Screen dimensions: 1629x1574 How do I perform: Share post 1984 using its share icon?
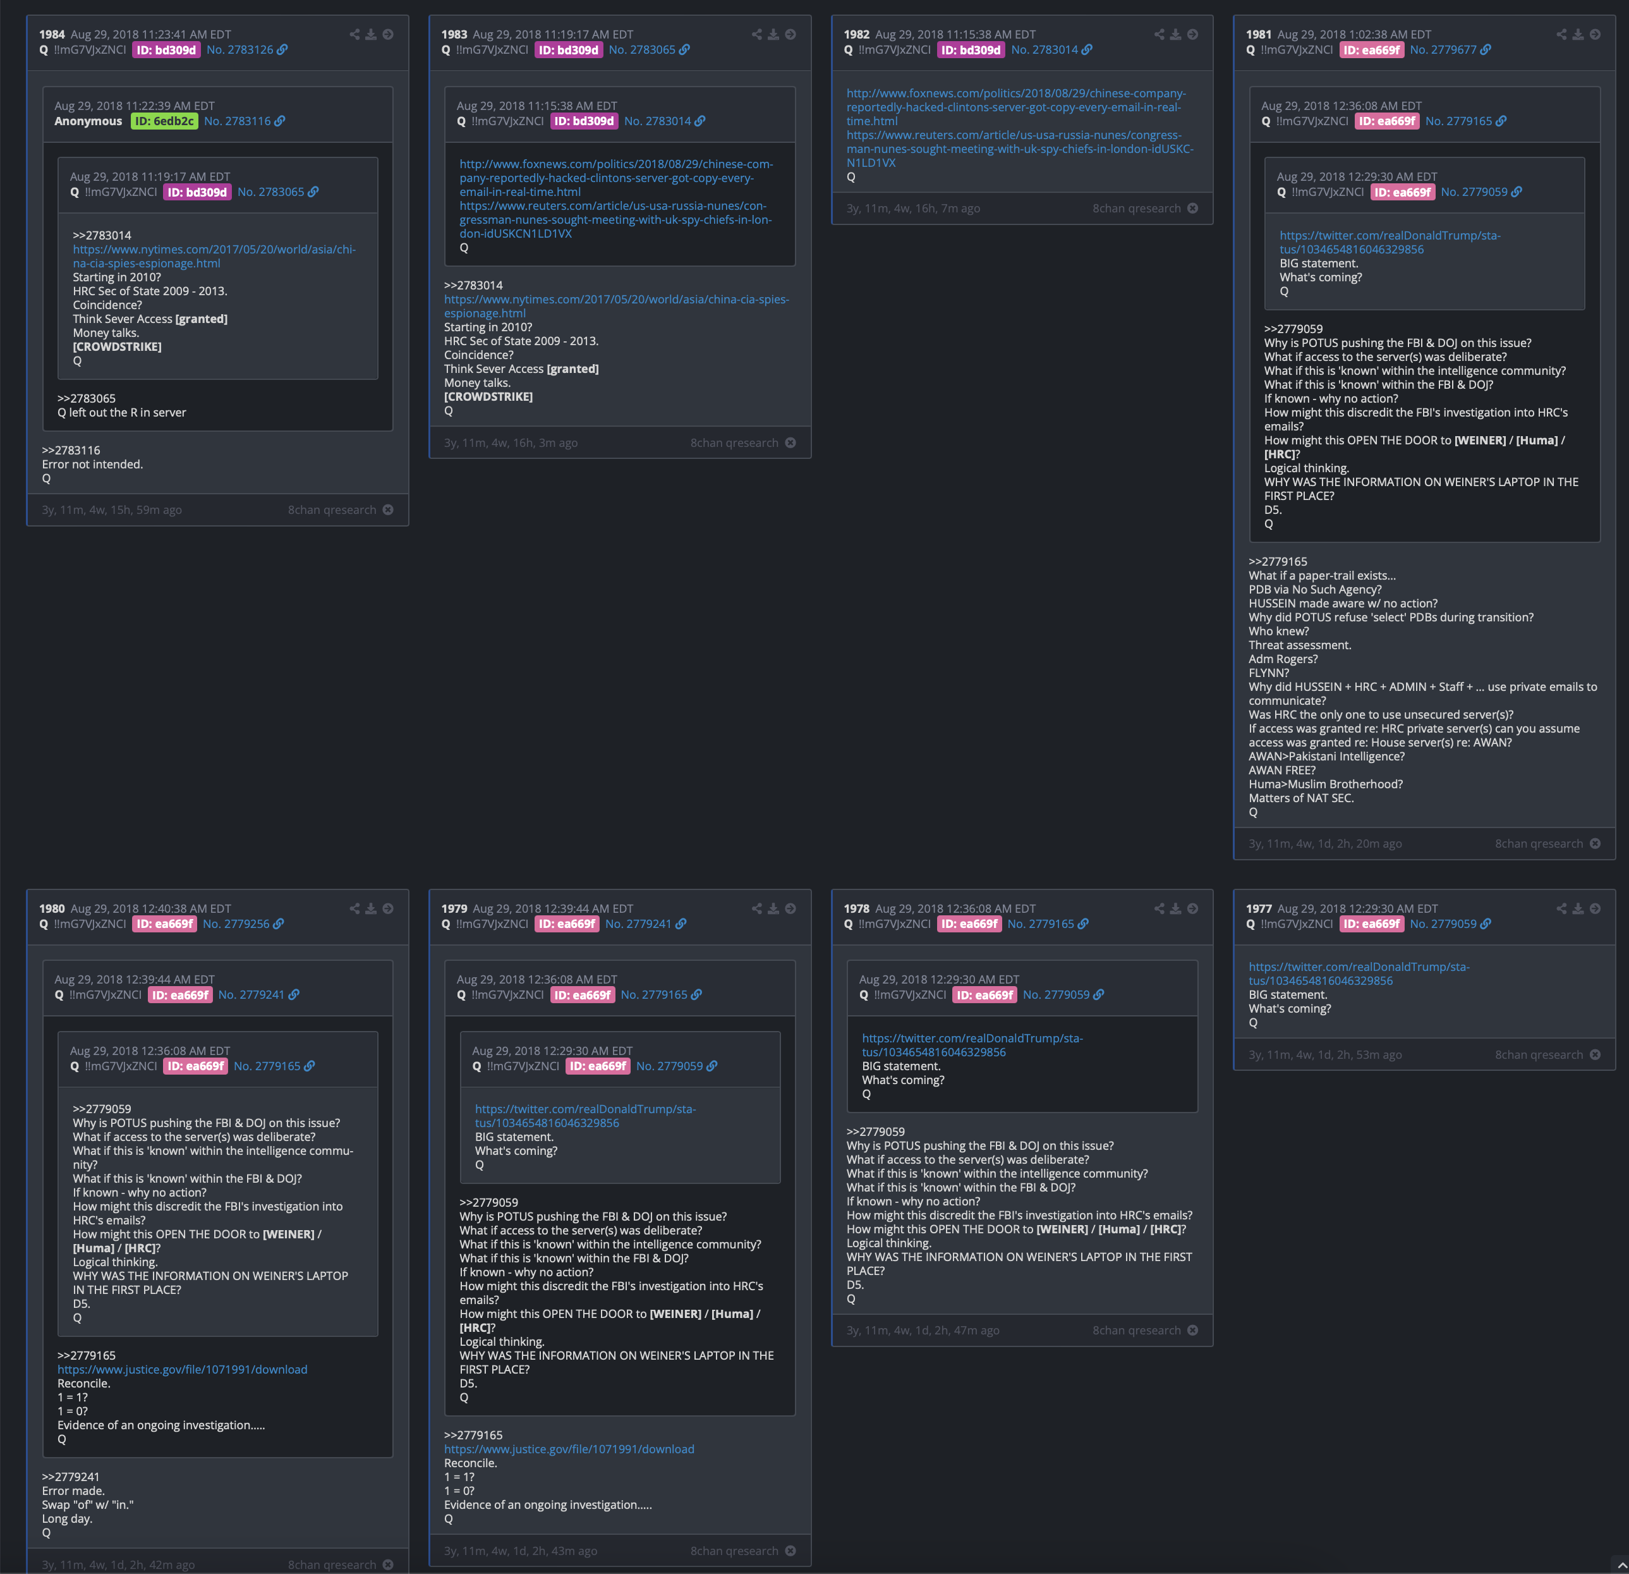click(x=355, y=34)
